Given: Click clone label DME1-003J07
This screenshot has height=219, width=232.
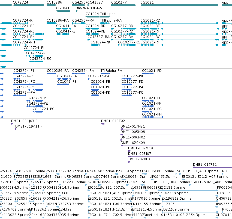Looking at the screenshot, I should coord(140,154).
